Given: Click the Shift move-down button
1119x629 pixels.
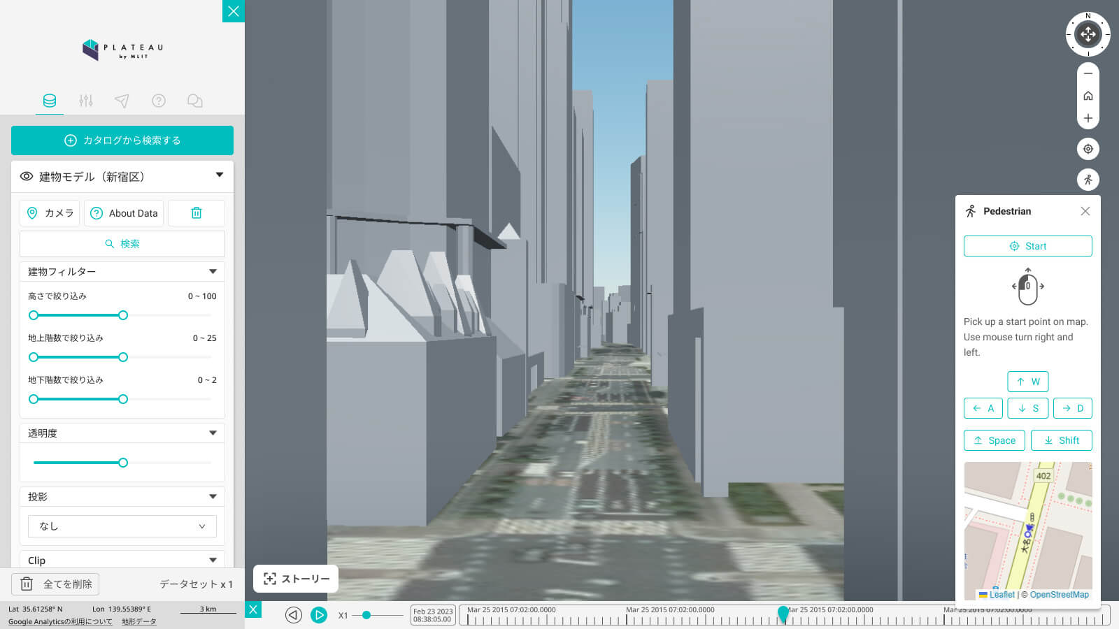Looking at the screenshot, I should pos(1062,440).
